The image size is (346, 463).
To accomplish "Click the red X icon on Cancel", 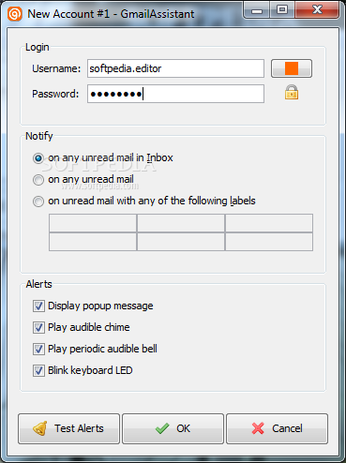I will [x=258, y=428].
